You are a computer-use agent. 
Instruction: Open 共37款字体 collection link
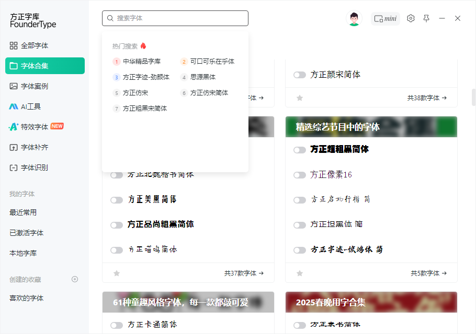tap(244, 273)
